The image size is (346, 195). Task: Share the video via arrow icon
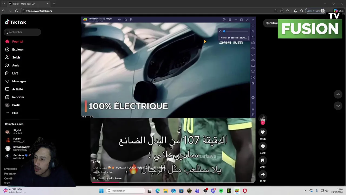tap(262, 174)
